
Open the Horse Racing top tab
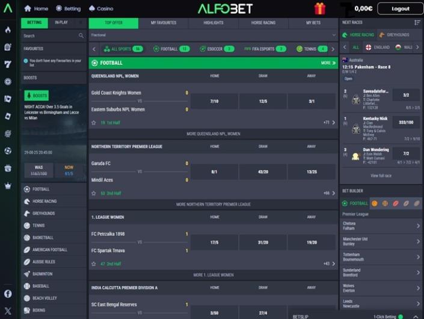[263, 22]
